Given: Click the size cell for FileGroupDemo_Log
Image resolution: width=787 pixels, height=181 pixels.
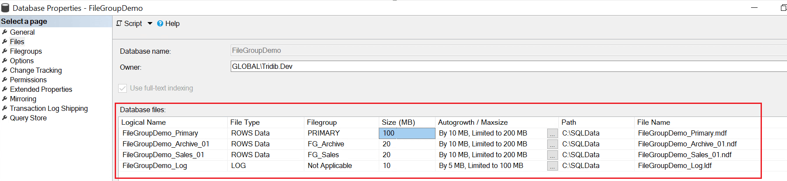Looking at the screenshot, I should coord(407,165).
